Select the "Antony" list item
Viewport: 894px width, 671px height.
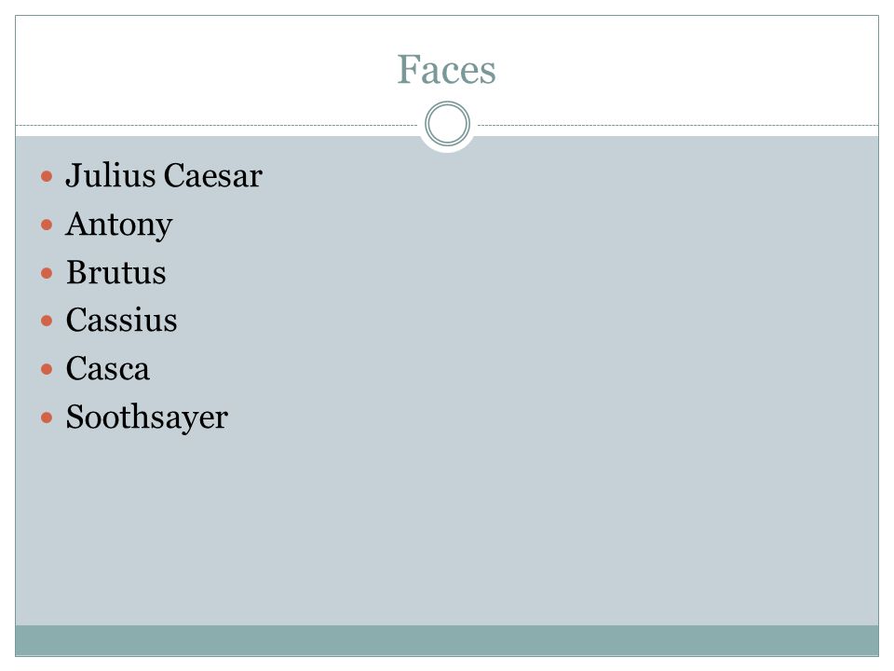coord(119,225)
